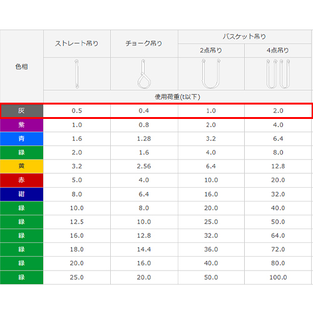Select the navy 紺 color cell
Screen dimensions: 313x313
coord(22,194)
